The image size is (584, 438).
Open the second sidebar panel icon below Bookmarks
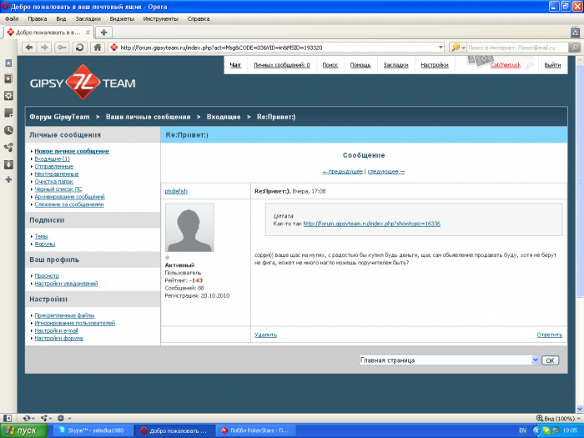8,78
